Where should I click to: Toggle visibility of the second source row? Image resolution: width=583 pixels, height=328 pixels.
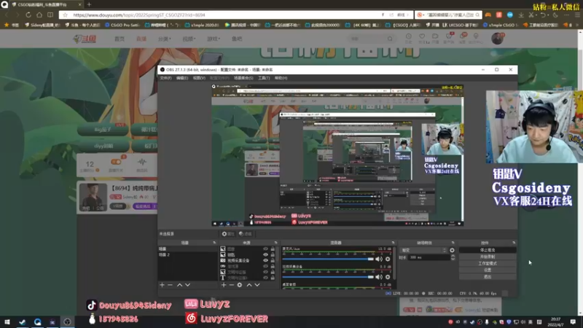click(265, 254)
